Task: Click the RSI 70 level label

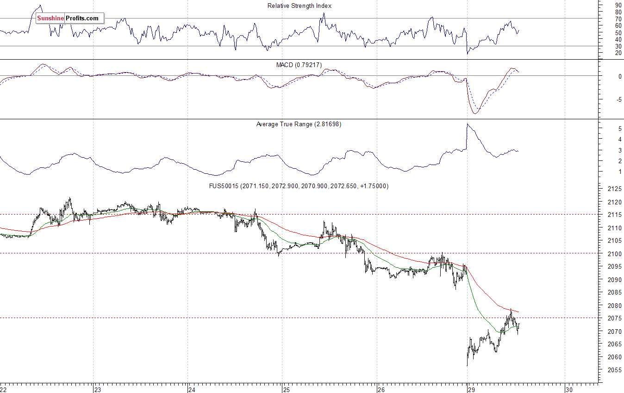Action: 618,19
